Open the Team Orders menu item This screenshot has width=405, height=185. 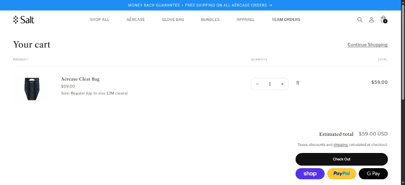click(286, 20)
